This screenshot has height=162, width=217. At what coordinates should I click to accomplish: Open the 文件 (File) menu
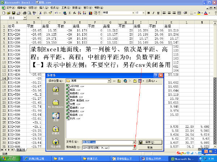coord(10,8)
